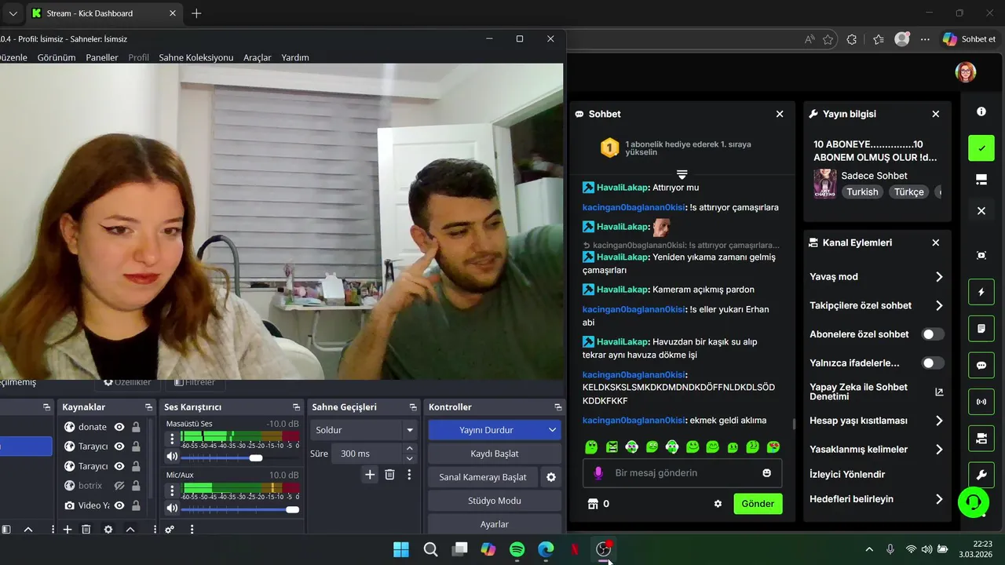Image resolution: width=1005 pixels, height=565 pixels.
Task: Pop out the Ses Karıştırıcı dock
Action: point(296,407)
